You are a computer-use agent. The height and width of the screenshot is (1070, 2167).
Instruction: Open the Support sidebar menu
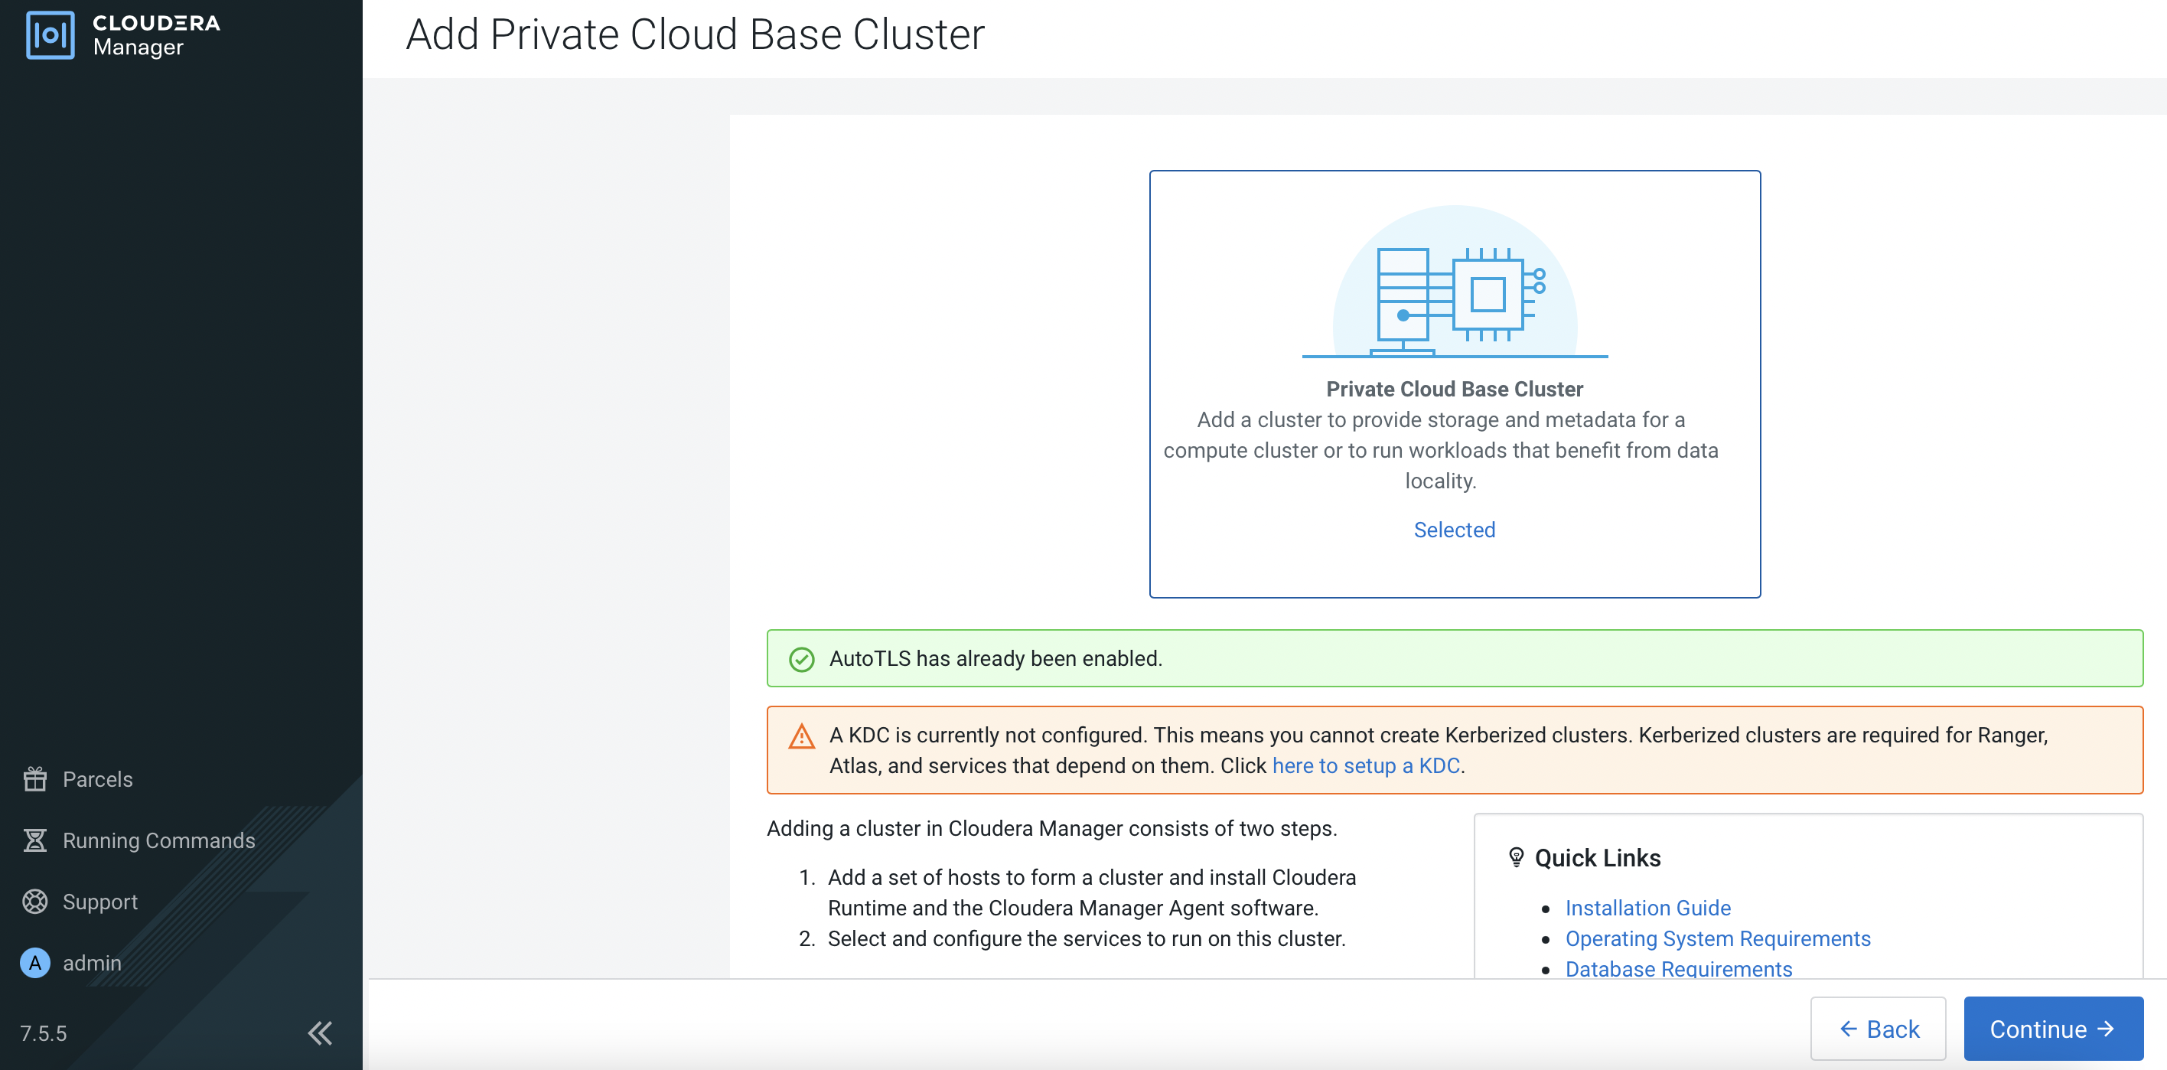(100, 901)
